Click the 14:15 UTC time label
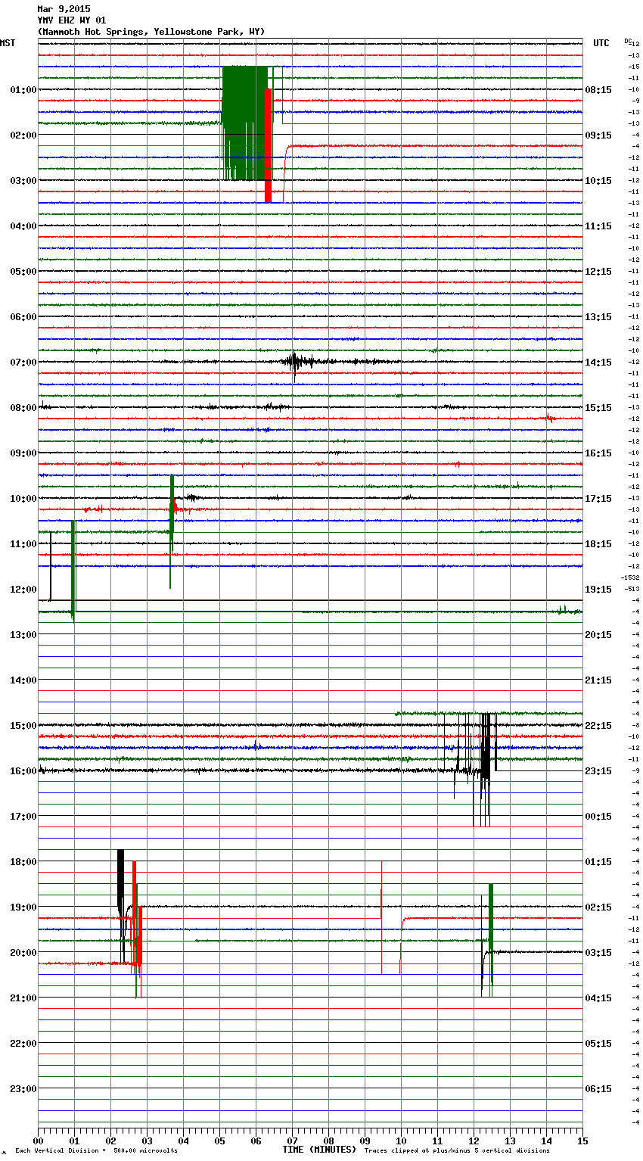This screenshot has height=1161, width=643. point(598,363)
